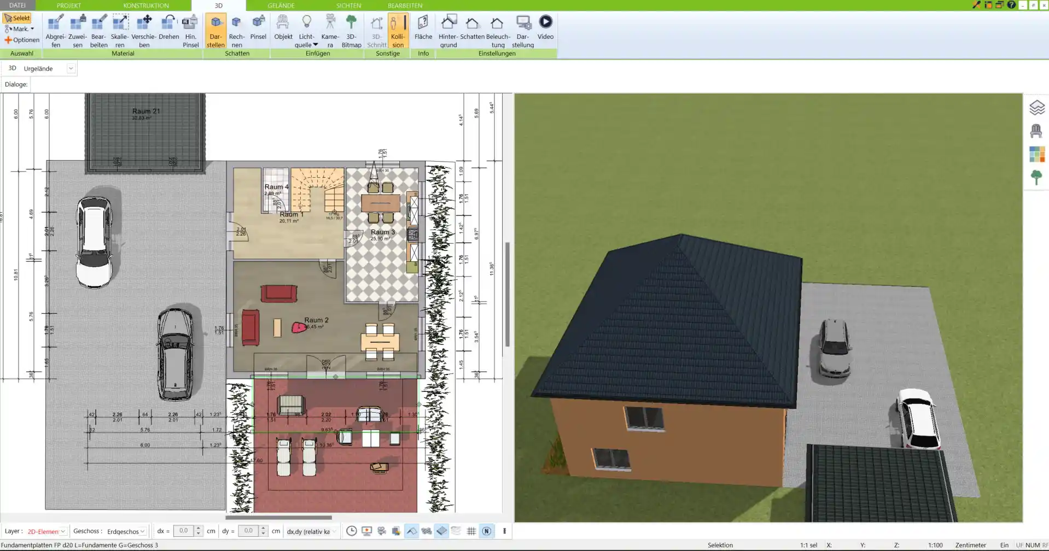
Task: Open the Geschoss dropdown
Action: click(x=126, y=531)
